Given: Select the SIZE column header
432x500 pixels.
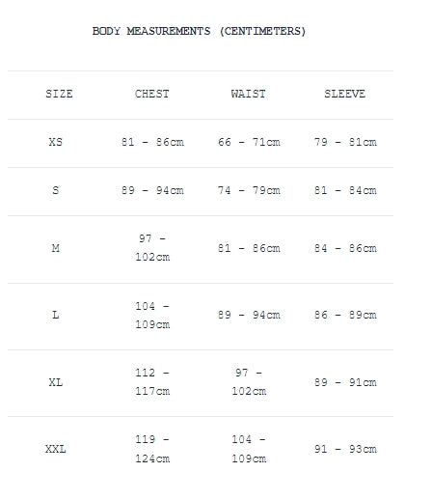Looking at the screenshot, I should pyautogui.click(x=59, y=94).
